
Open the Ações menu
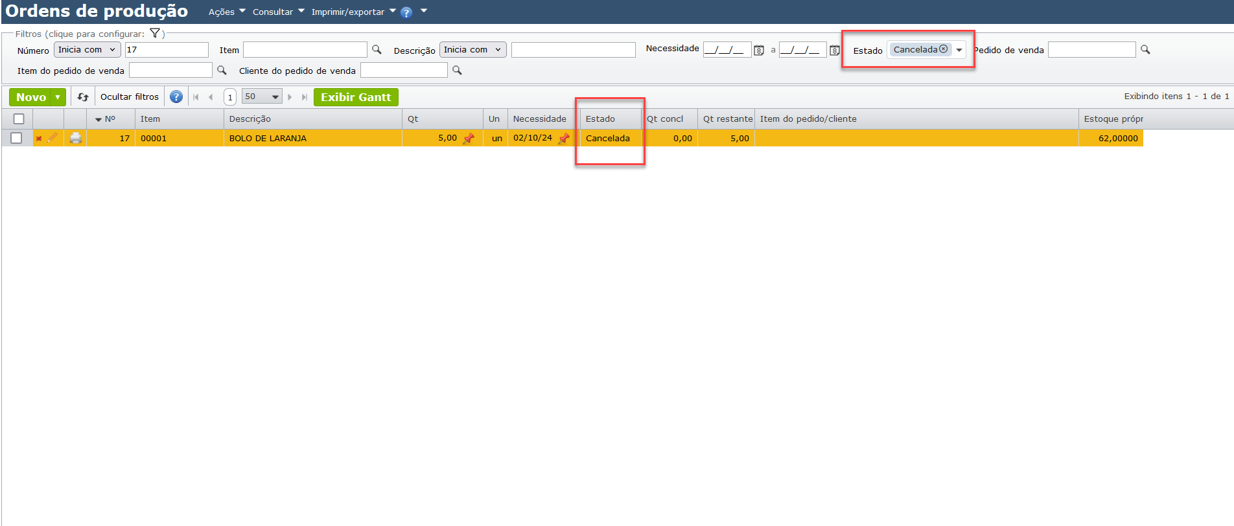pyautogui.click(x=227, y=12)
